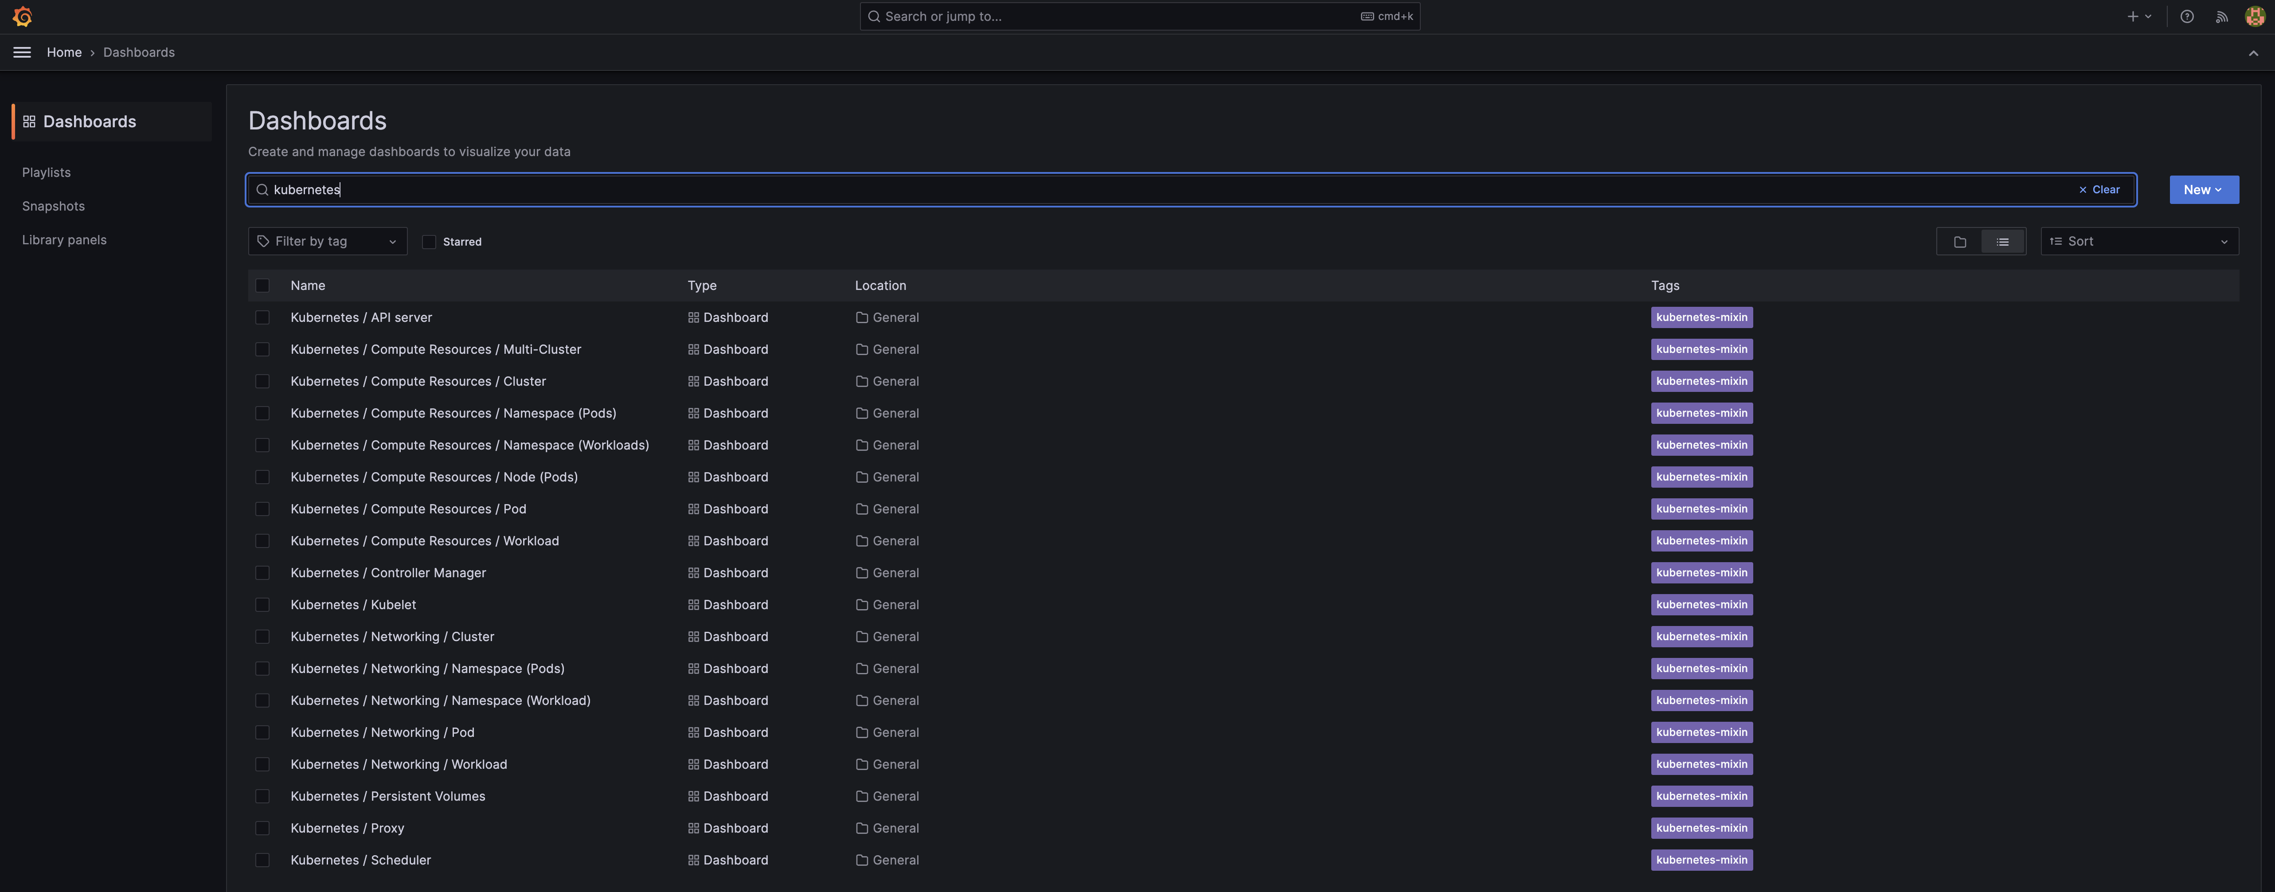The width and height of the screenshot is (2275, 892).
Task: Click kubernetes-mixin tag in the Kubelet row
Action: coord(1701,605)
